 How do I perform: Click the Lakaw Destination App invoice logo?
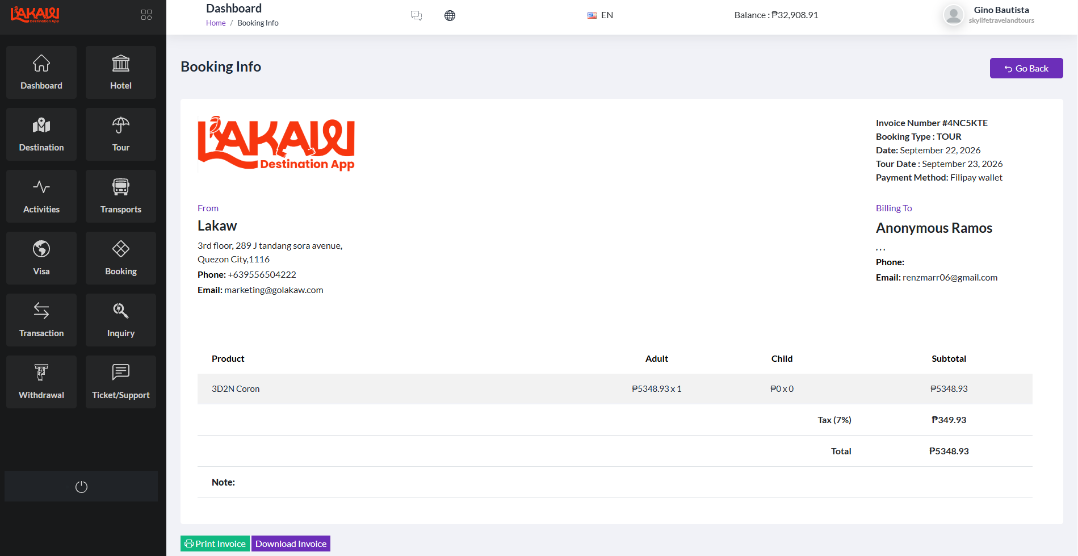point(276,144)
